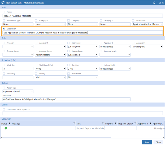The width and height of the screenshot is (165, 146).
Task: Click the scroll left arrow in Validation grid
Action: [2, 138]
